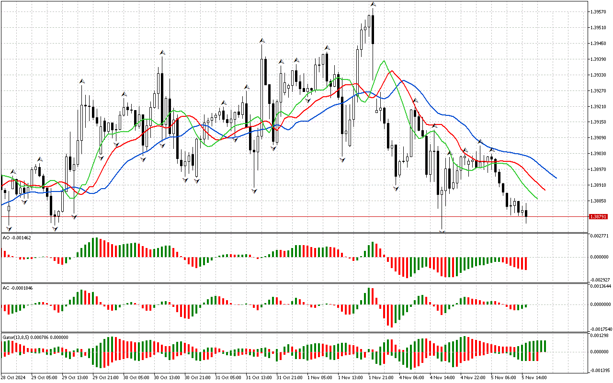The width and height of the screenshot is (613, 383).
Task: Select the up fractal above 30 Oct 05:00 peak
Action: pos(162,52)
